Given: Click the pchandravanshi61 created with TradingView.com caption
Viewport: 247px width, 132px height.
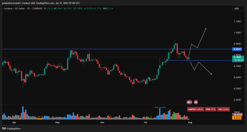Looking at the screenshot, I should pos(41,3).
